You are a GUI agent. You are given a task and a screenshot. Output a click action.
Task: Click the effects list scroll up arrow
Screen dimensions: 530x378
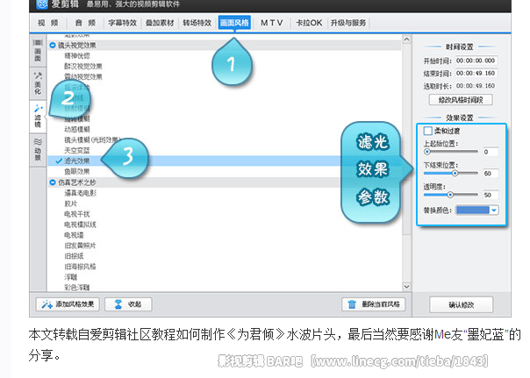pyautogui.click(x=406, y=39)
